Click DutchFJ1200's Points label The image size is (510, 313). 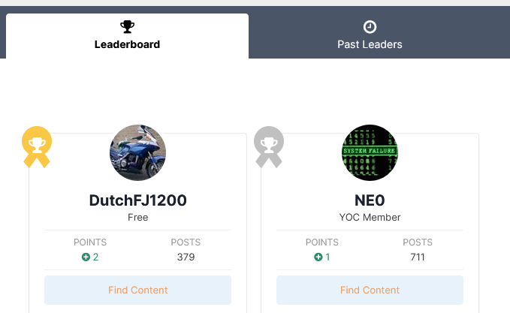click(90, 242)
